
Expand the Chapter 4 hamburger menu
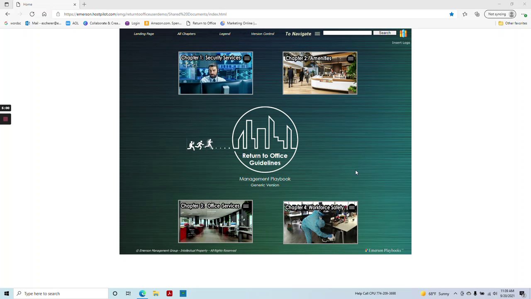[352, 207]
